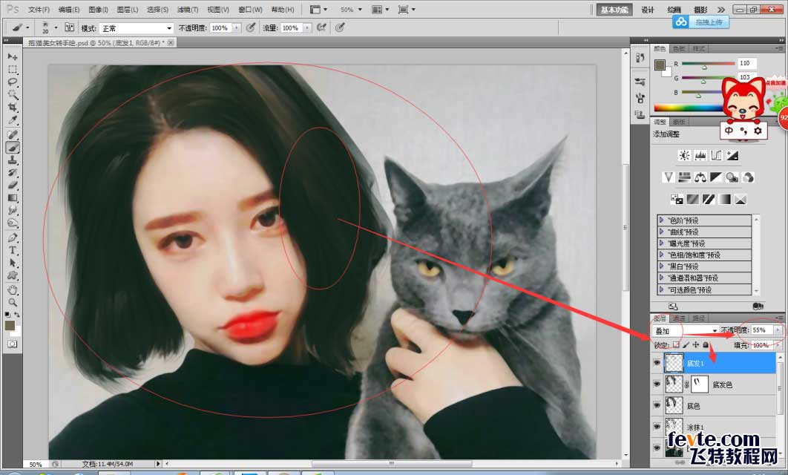Click the Hue/Saturation adjustment icon

[x=685, y=176]
